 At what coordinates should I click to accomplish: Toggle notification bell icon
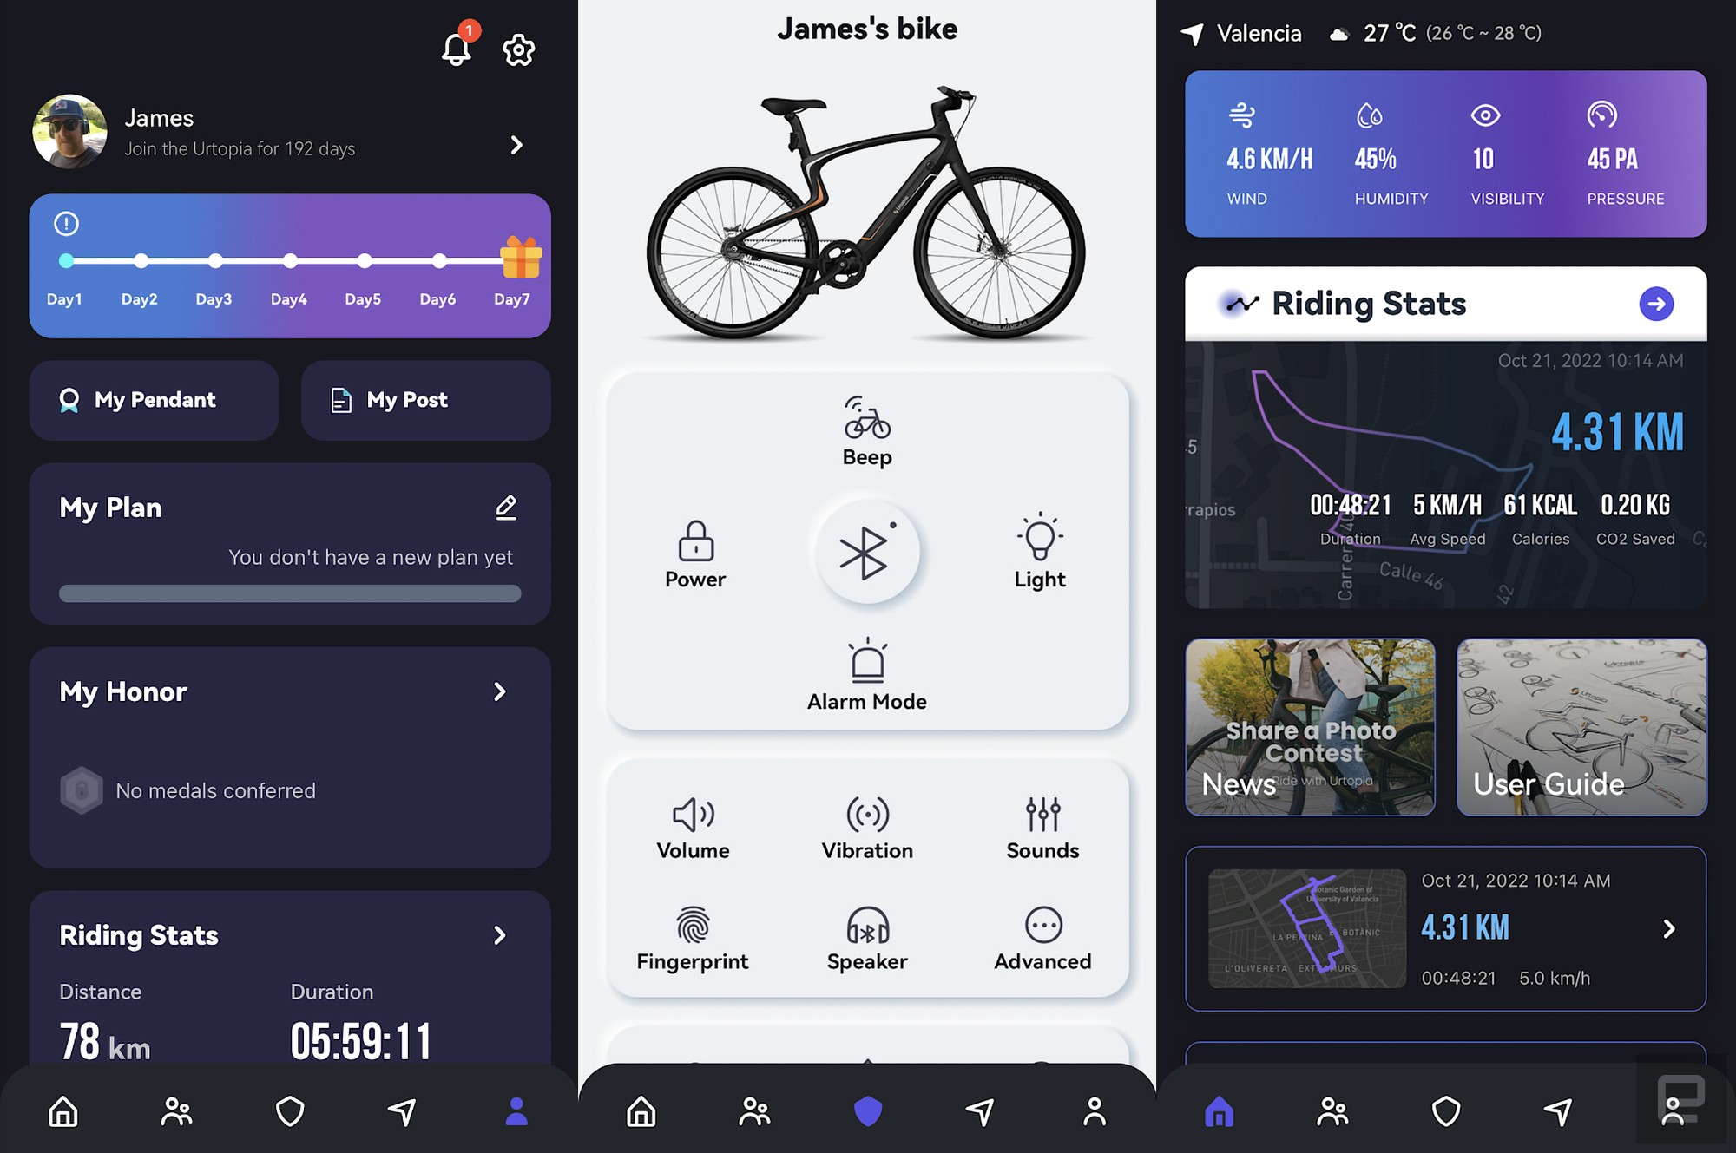pyautogui.click(x=457, y=49)
